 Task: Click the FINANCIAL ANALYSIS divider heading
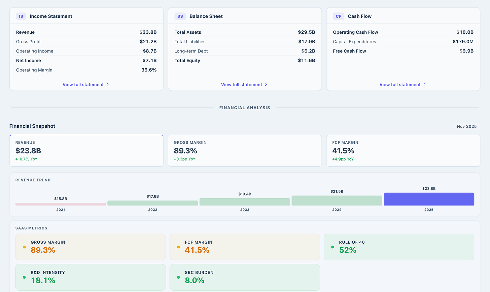click(x=245, y=108)
